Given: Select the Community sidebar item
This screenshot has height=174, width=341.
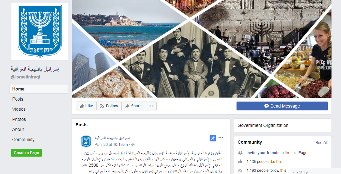Looking at the screenshot, I should pyautogui.click(x=23, y=140).
